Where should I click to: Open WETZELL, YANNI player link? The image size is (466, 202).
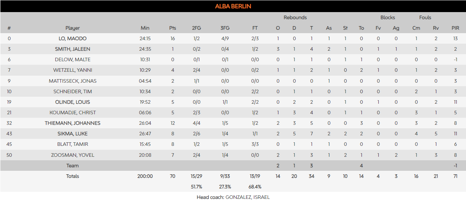click(73, 70)
